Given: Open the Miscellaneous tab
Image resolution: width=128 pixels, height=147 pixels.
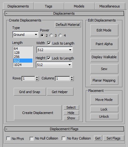Looking at the screenshot, I should coord(110,6).
